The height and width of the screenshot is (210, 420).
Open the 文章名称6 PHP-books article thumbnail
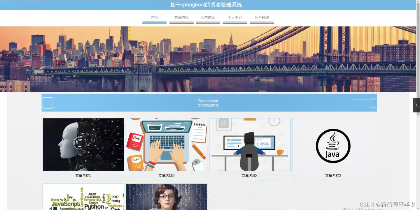(x=167, y=144)
